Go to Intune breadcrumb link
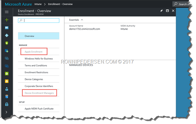Screen dimensions: 196x124 coord(38,4)
